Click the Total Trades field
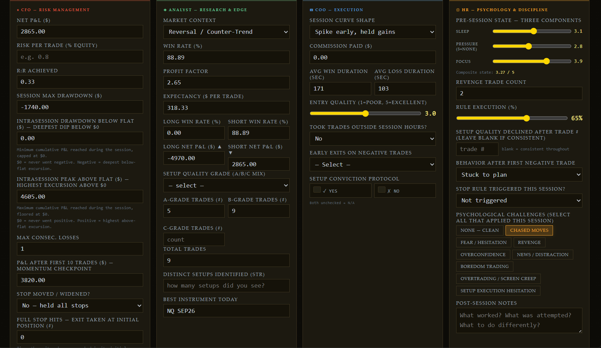 pos(226,260)
